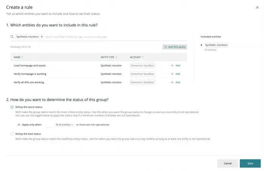Enable the Apply only when toggle
264x171 pixels.
(x=18, y=124)
